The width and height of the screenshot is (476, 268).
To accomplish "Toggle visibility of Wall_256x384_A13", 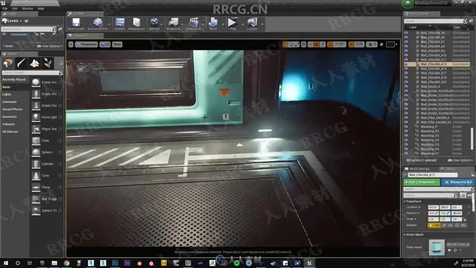I will coord(406,64).
